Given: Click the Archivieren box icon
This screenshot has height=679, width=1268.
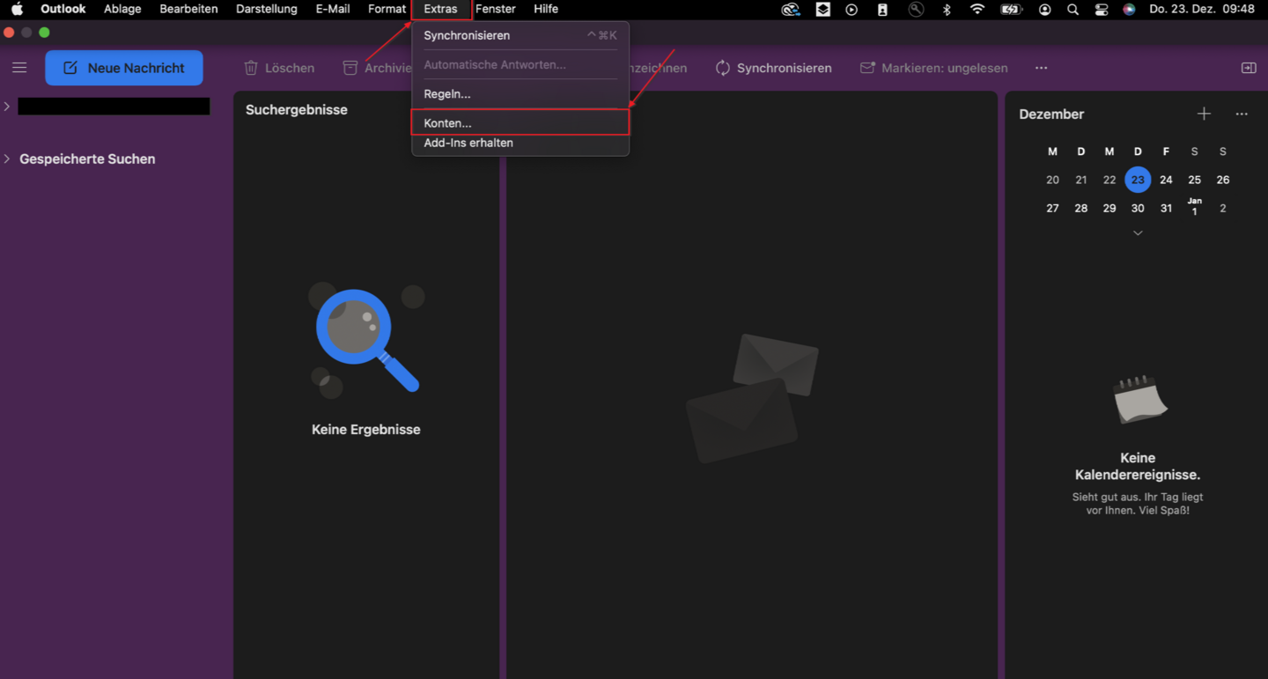Looking at the screenshot, I should pyautogui.click(x=350, y=68).
